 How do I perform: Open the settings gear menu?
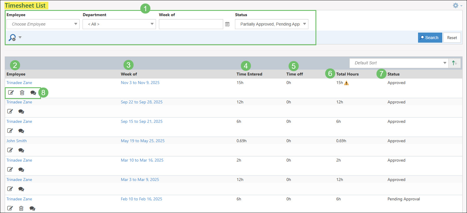[457, 6]
